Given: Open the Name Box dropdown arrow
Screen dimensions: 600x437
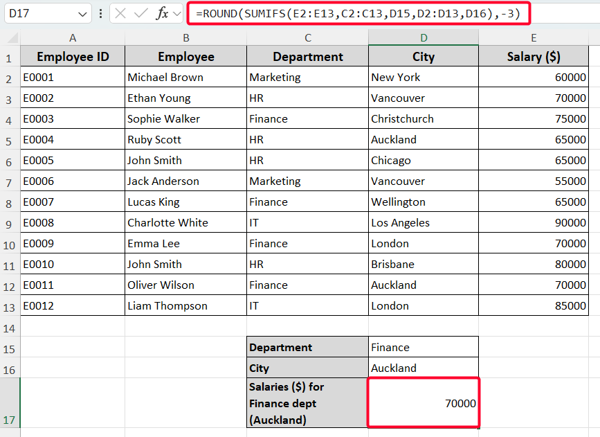Looking at the screenshot, I should point(83,14).
